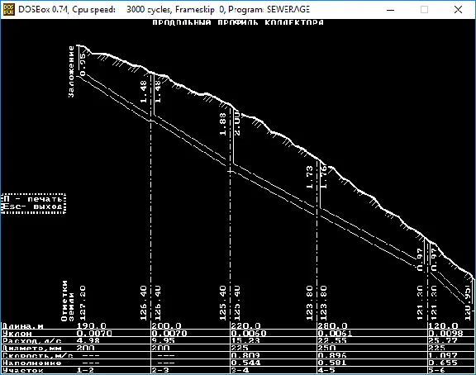Select length value 120.0

[x=443, y=325]
